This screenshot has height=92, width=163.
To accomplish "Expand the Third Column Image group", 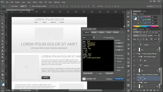I will (x=139, y=57).
